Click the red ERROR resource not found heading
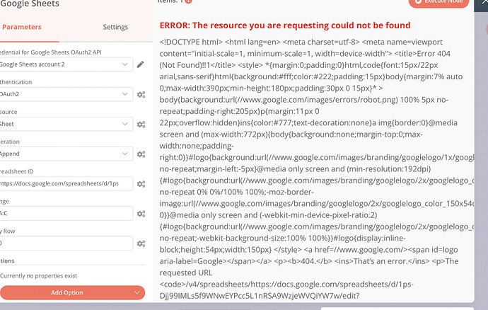The image size is (488, 310). 285,25
